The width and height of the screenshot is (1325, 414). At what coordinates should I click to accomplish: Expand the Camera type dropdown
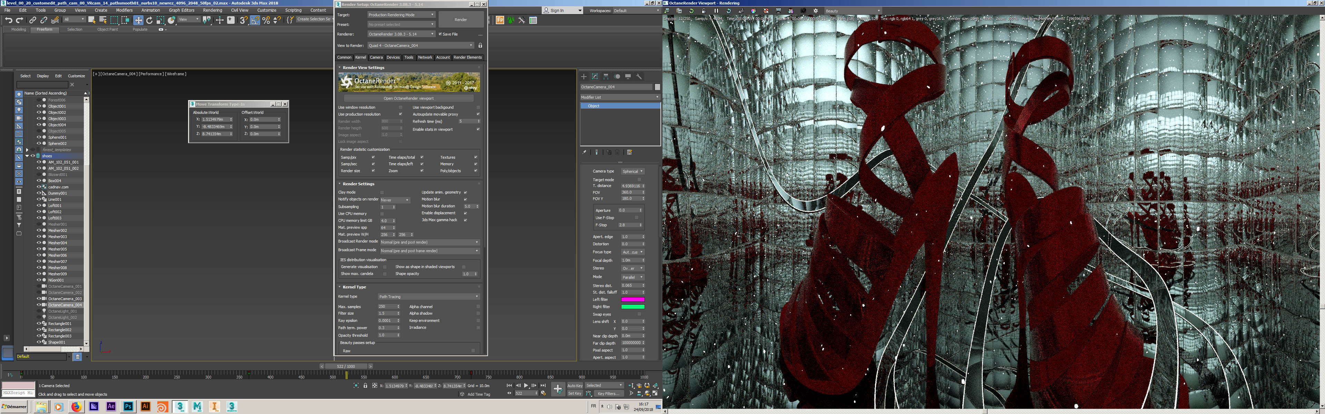tap(632, 171)
